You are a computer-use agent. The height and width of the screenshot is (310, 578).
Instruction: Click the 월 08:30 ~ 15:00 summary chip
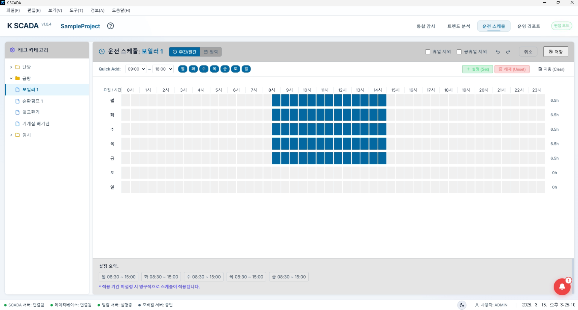118,277
